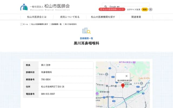This screenshot has height=108, width=173.
Task: Click 松山の医療機関を探す breadcrumb link
Action: click(x=39, y=24)
